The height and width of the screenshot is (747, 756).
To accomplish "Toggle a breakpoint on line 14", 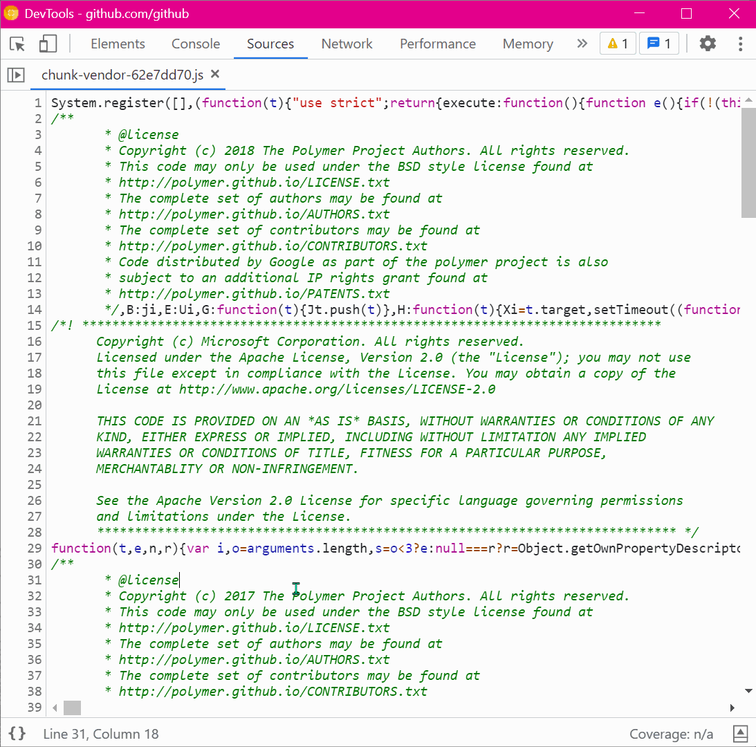I will point(33,309).
